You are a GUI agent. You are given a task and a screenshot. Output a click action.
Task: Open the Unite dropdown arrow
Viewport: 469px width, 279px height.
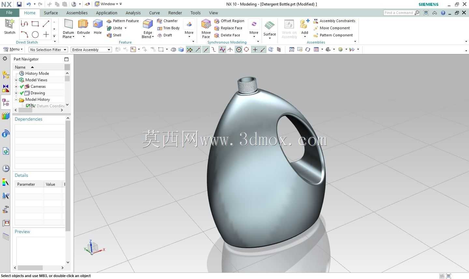pyautogui.click(x=125, y=28)
